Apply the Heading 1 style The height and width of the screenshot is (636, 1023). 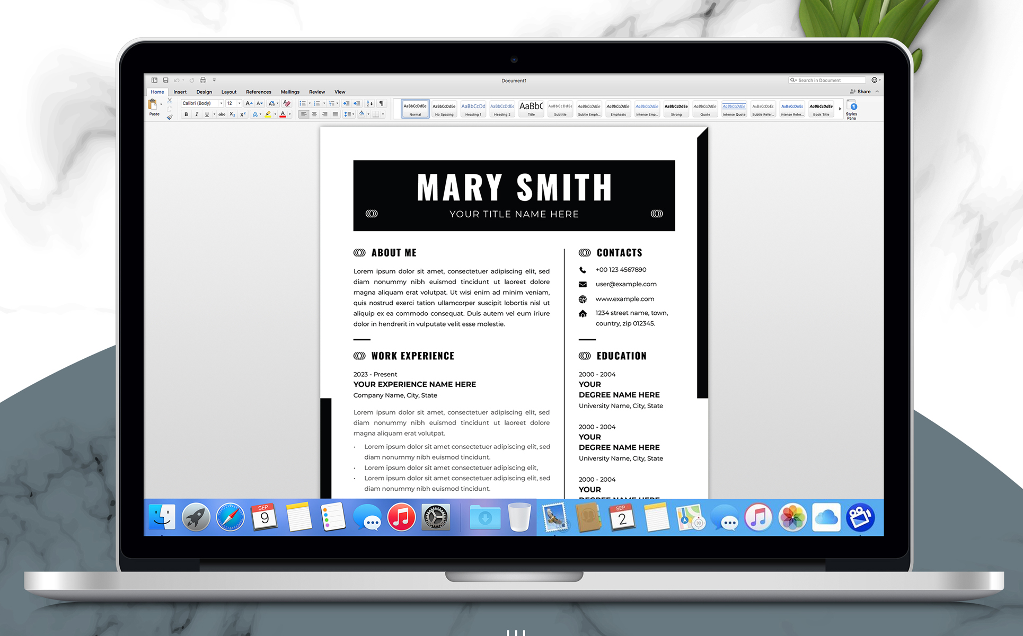[x=473, y=109]
